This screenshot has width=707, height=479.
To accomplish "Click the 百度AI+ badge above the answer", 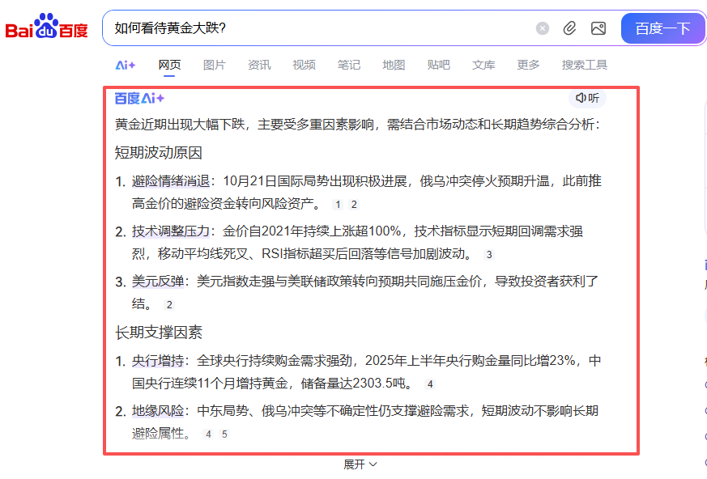I will pos(140,99).
